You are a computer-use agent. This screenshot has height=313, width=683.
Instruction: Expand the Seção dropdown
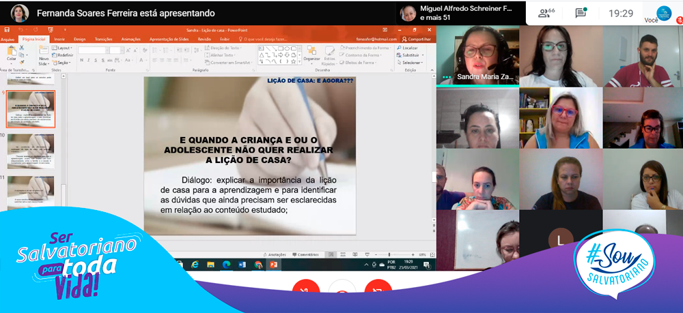click(61, 62)
